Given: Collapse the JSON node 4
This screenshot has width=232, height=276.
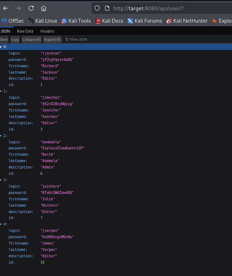Looking at the screenshot, I should (1, 224).
